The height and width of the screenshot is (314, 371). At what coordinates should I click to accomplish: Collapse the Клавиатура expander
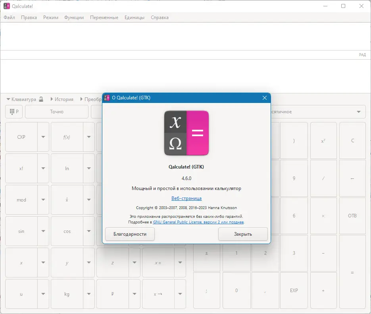pos(21,99)
